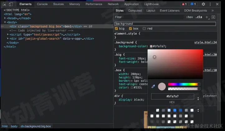This screenshot has width=225, height=131.
Task: Expand the border shorthand property
Action: 132,81
